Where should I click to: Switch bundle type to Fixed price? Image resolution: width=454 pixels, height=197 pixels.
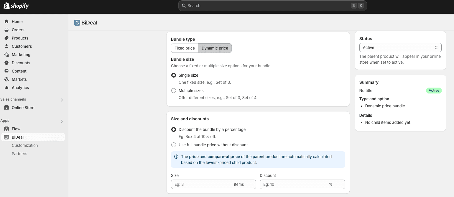point(185,48)
